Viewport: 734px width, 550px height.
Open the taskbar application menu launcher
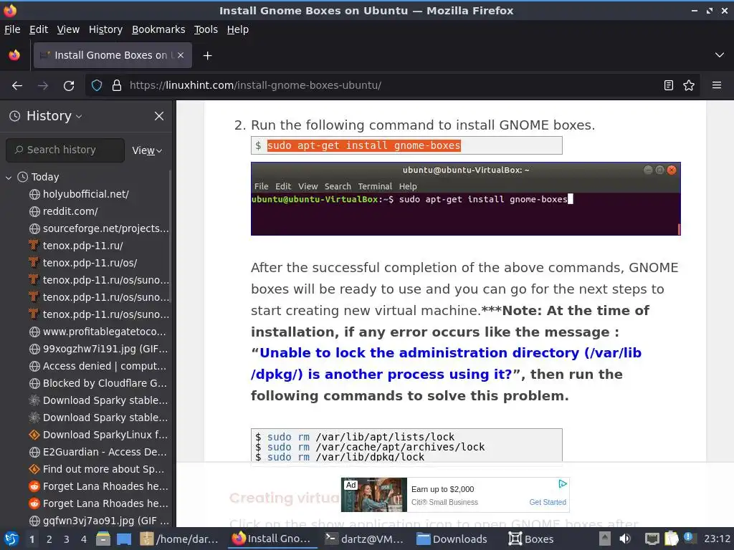pyautogui.click(x=11, y=539)
